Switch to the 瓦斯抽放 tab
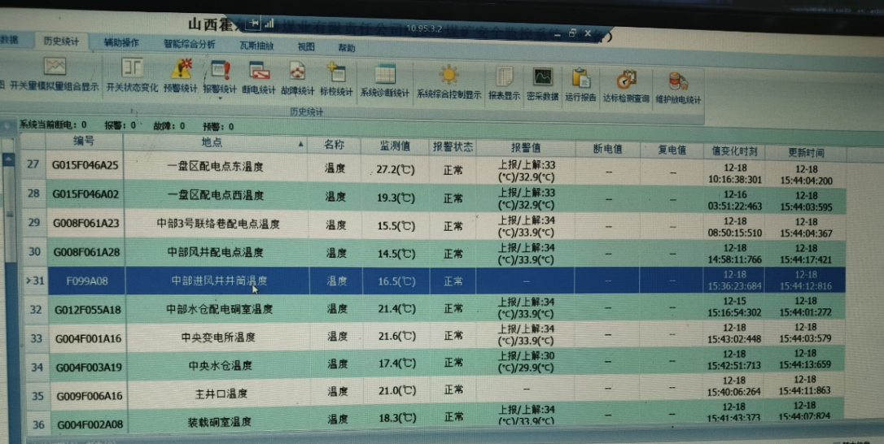This screenshot has height=444, width=884. click(x=256, y=46)
